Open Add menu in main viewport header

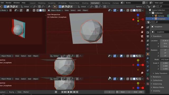click(x=79, y=10)
